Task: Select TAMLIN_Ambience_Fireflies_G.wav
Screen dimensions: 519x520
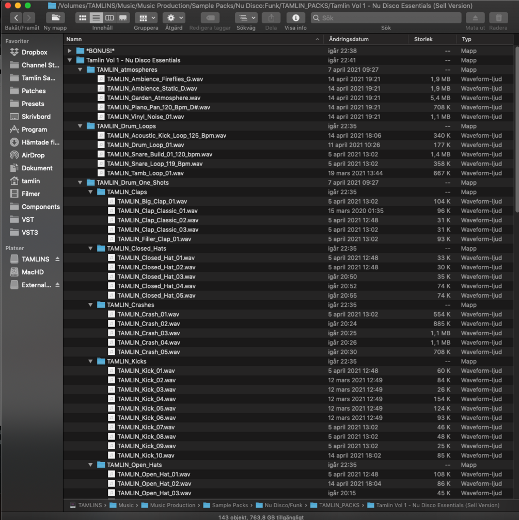Action: point(288,79)
